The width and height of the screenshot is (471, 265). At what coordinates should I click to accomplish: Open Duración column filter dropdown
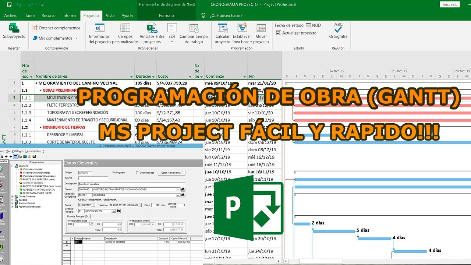pos(153,77)
